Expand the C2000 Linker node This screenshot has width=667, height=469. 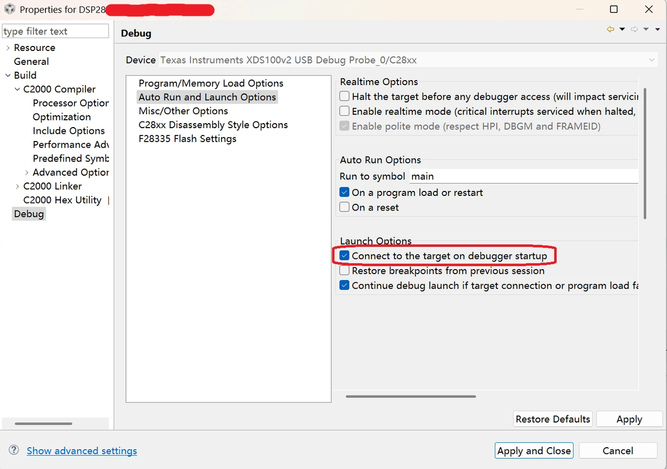pos(17,186)
